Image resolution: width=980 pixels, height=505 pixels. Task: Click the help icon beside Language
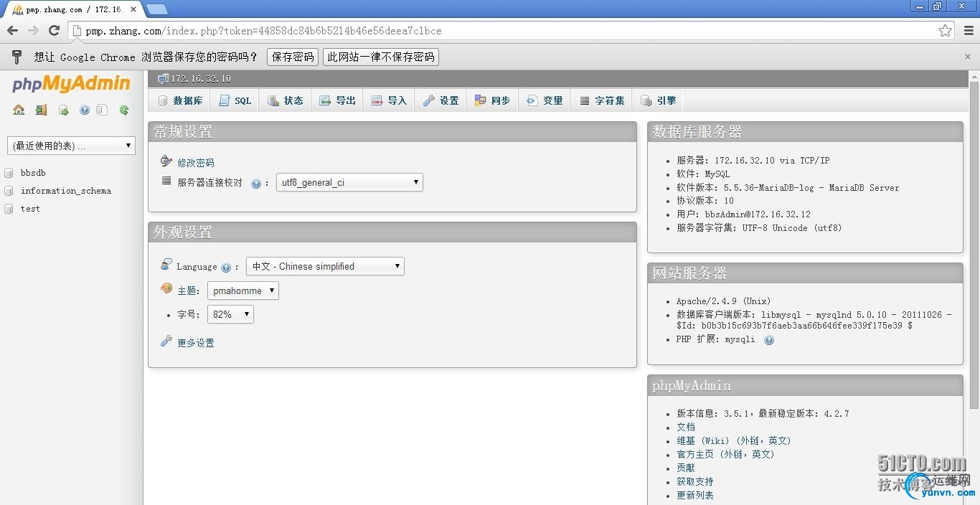tap(226, 268)
